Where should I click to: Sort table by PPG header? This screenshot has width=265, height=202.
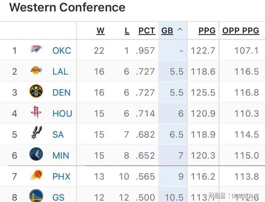[x=207, y=31]
